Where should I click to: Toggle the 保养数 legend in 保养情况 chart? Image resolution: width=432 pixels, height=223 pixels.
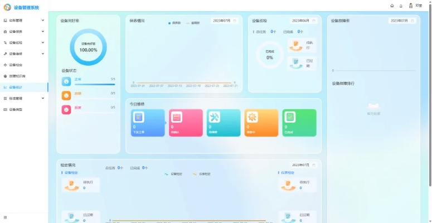tap(174, 23)
